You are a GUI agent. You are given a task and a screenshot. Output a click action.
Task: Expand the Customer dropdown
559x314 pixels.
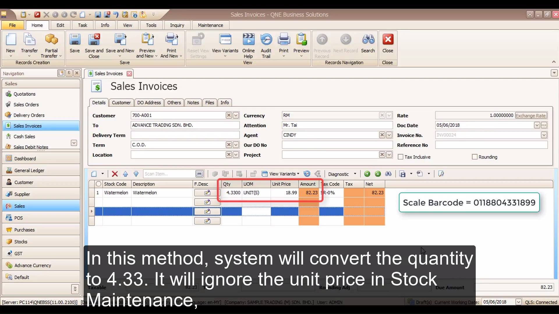click(x=236, y=115)
